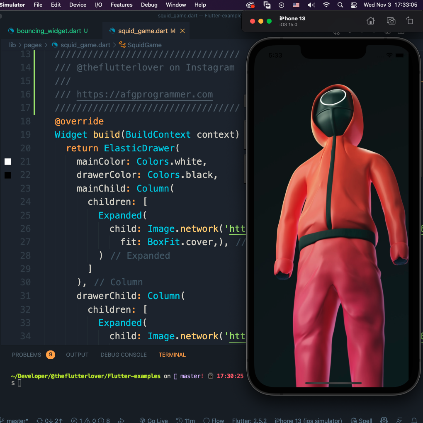Open the Features menu

click(122, 5)
